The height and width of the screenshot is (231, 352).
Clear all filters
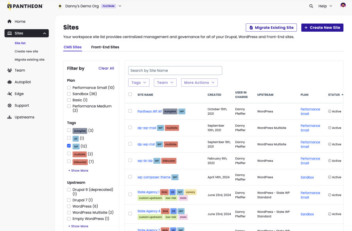click(x=106, y=68)
